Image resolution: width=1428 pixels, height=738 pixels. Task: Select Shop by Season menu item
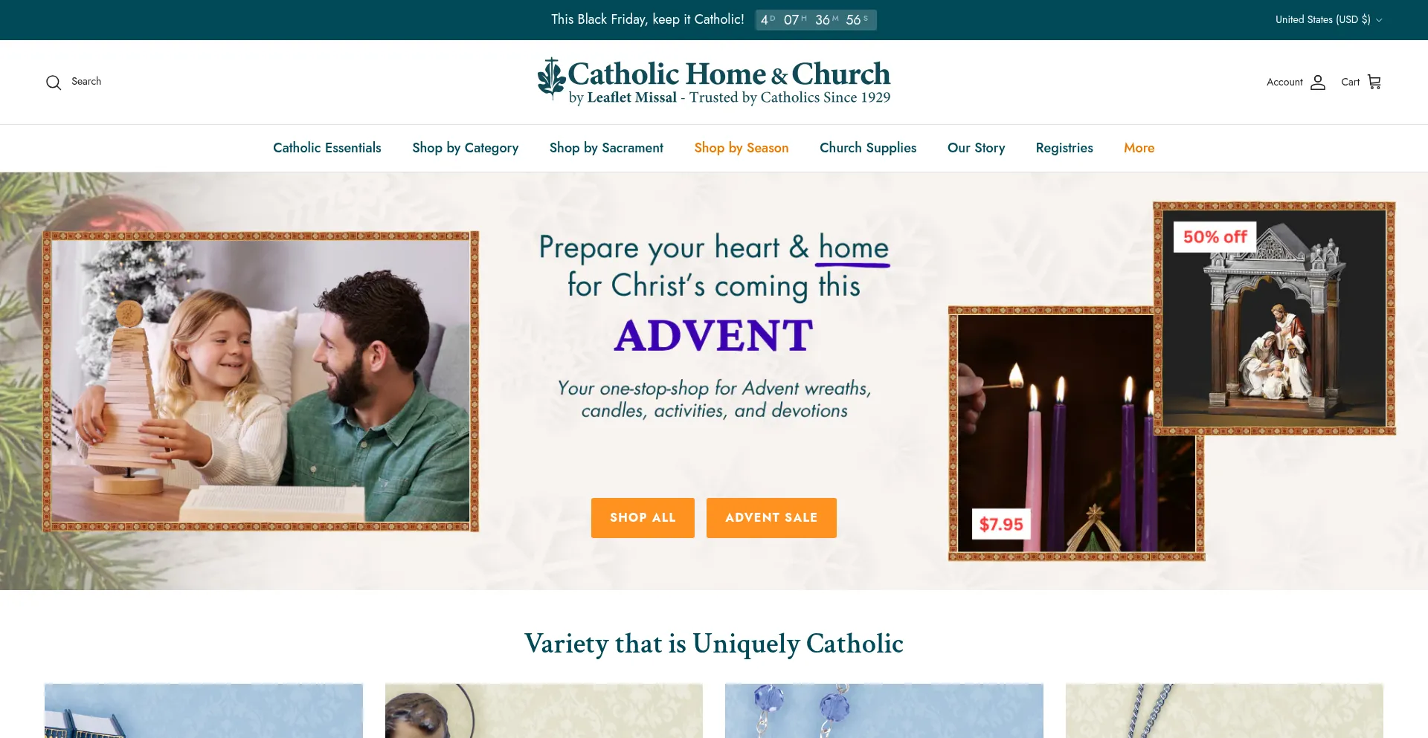point(742,148)
